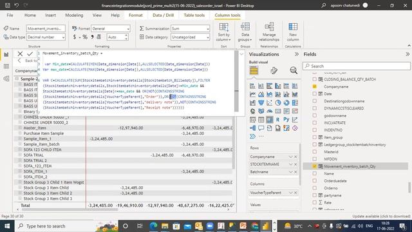Cancel the formula with X icon
Viewport: 412px width, 232px height.
(20, 53)
